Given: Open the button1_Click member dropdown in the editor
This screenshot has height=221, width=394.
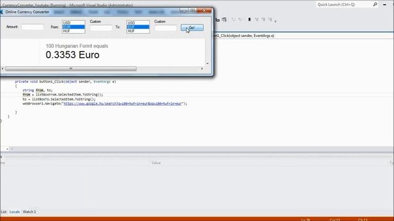Looking at the screenshot, I should coord(304,36).
